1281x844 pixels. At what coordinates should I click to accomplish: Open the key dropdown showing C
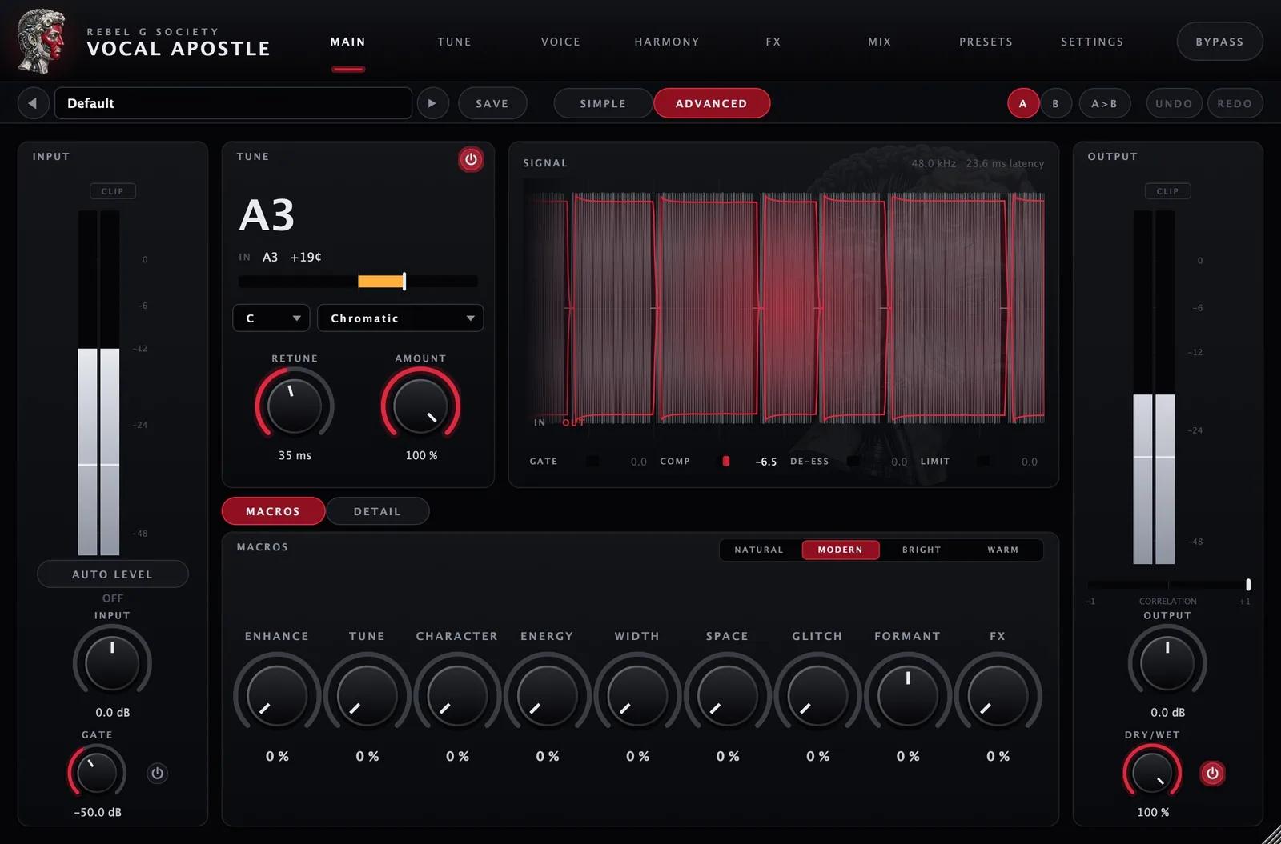coord(271,318)
